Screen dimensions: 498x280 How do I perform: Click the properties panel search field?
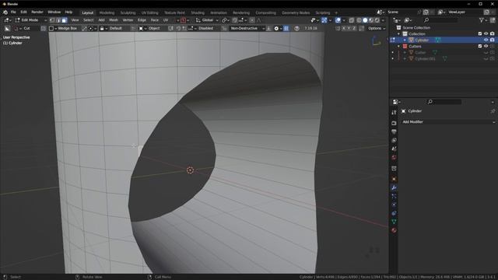click(x=444, y=102)
